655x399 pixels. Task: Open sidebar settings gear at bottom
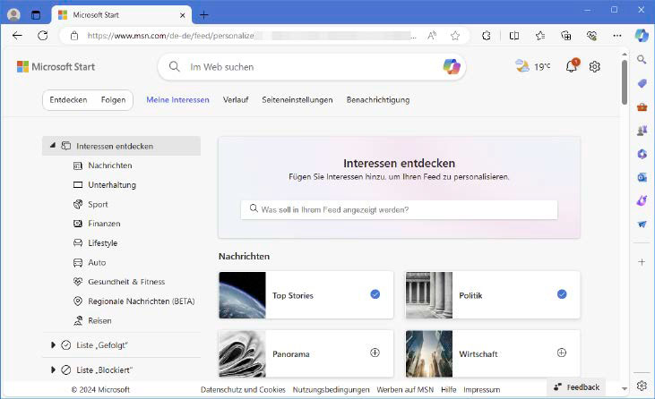click(x=642, y=386)
